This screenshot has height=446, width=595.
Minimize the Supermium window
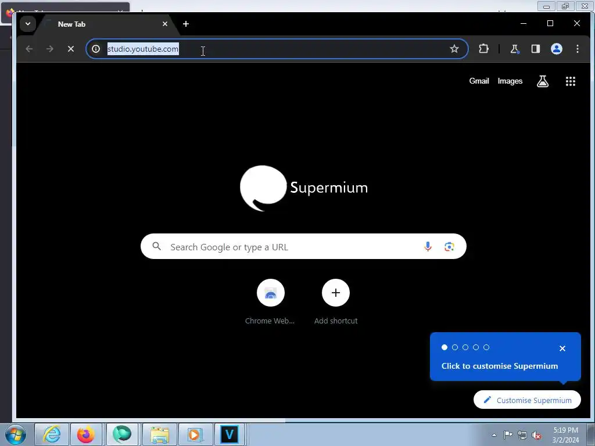click(524, 23)
